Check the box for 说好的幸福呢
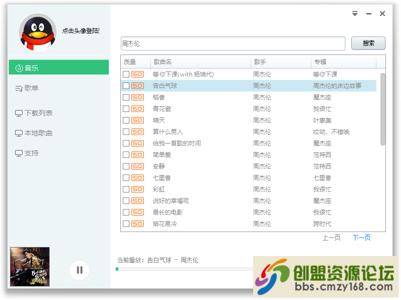The width and height of the screenshot is (401, 300). coord(126,201)
